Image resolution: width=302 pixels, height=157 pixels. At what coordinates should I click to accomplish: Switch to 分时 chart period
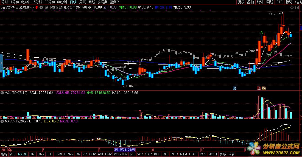point(4,2)
